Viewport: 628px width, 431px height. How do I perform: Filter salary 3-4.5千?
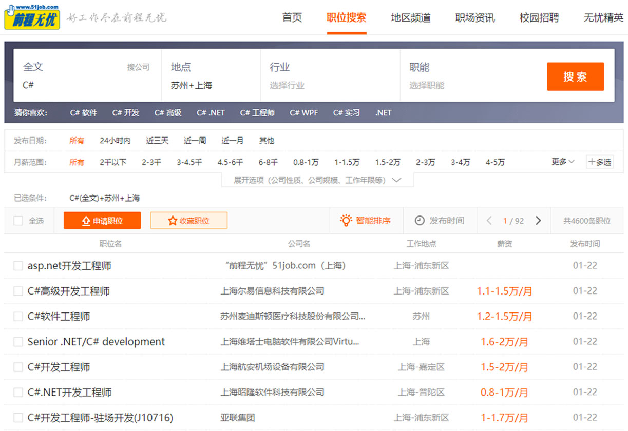189,162
